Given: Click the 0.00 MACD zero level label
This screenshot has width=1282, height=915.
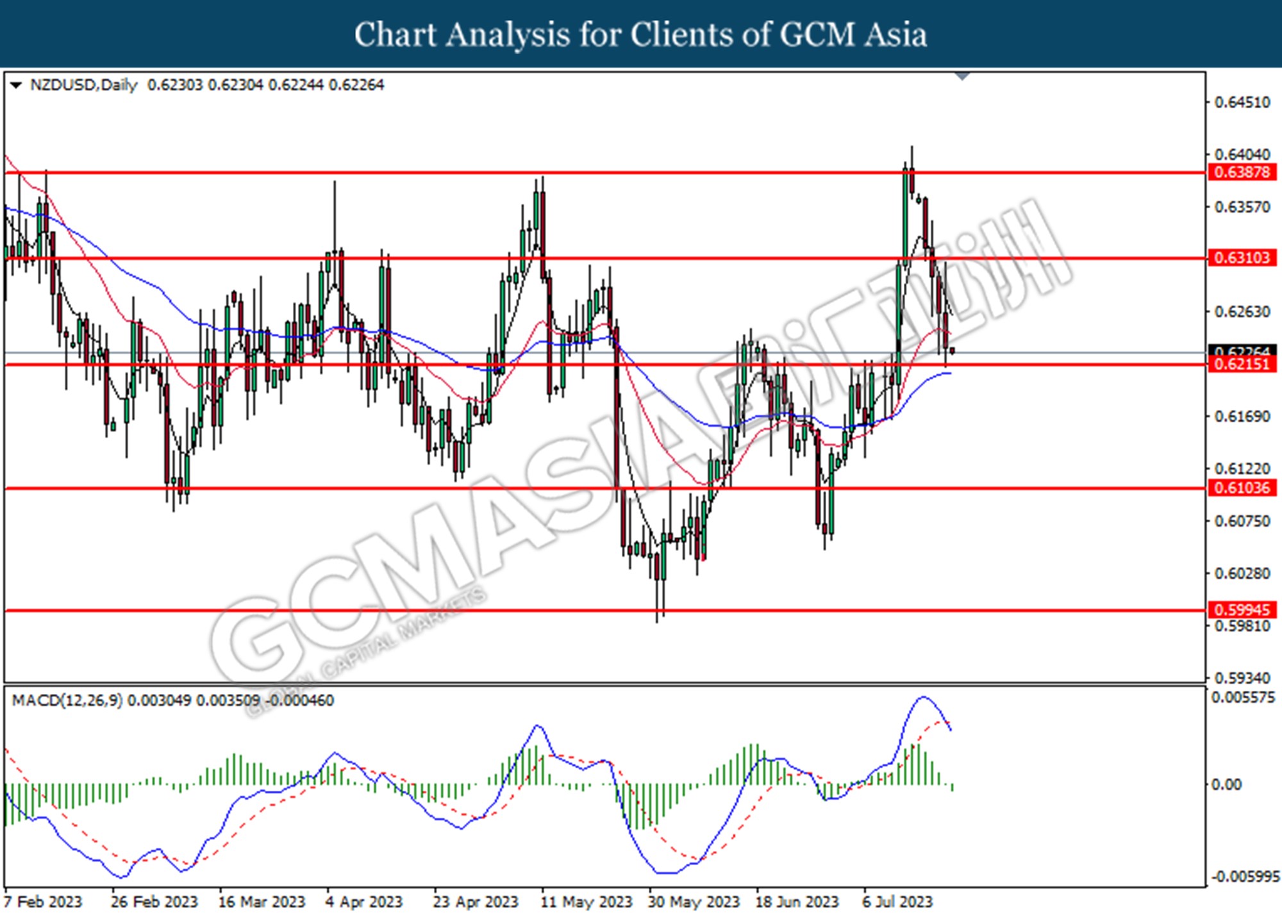Looking at the screenshot, I should 1227,784.
